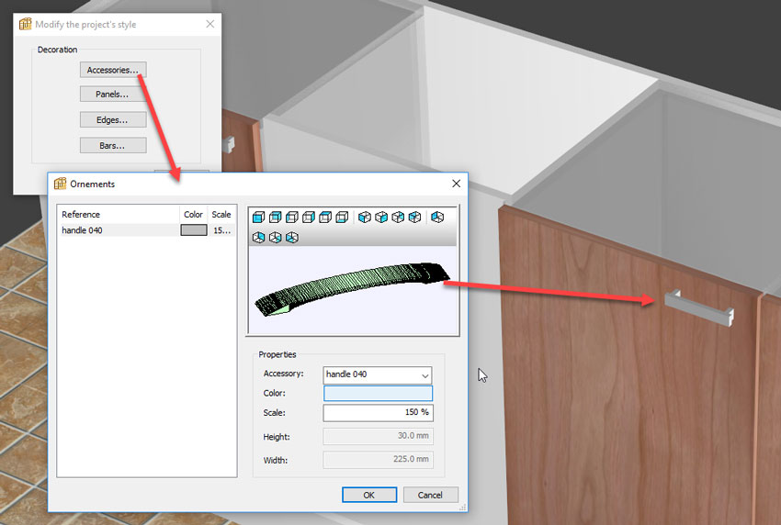Choose the lone isometric cube after second separator

tap(437, 217)
